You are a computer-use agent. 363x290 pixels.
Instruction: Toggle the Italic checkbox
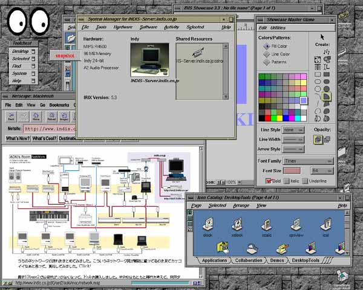[x=287, y=181]
